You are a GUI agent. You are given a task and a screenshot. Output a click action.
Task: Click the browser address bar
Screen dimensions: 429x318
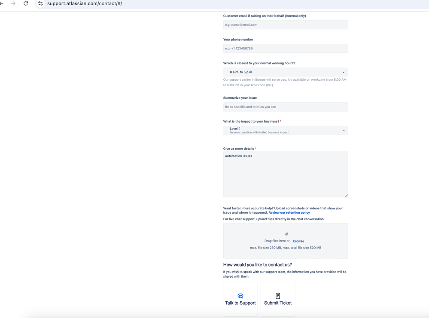point(129,3)
